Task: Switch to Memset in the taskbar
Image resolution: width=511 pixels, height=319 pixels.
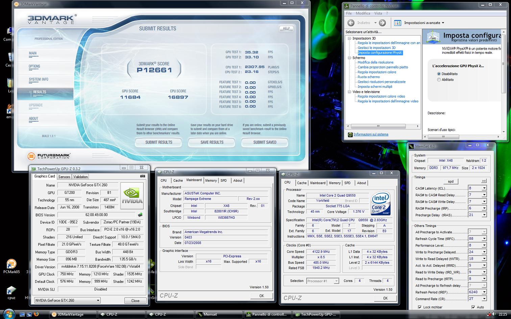Action: [219, 314]
